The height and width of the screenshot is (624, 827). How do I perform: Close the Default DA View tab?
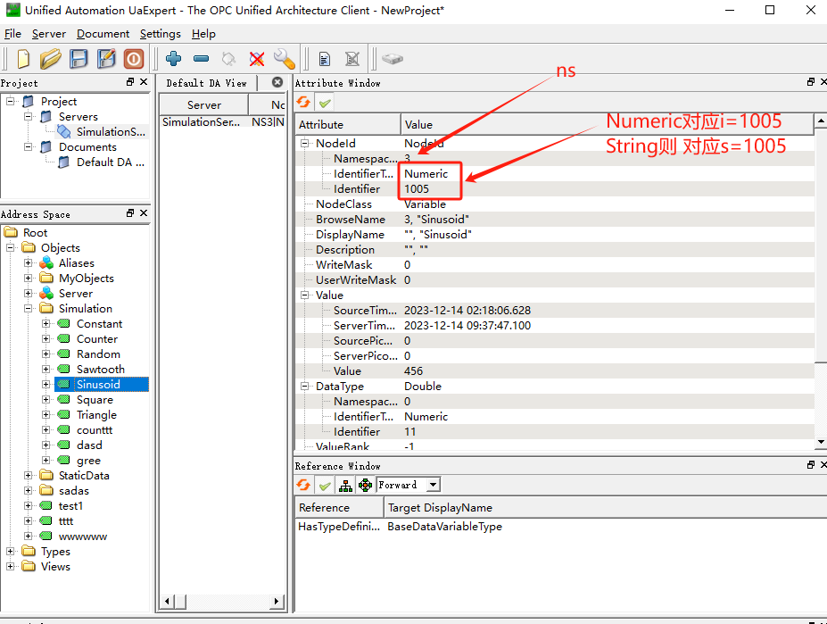[x=277, y=82]
